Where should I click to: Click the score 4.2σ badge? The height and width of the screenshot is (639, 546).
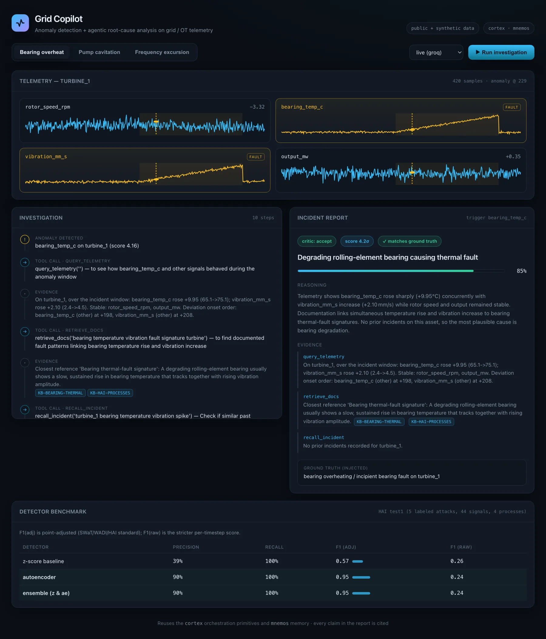click(x=357, y=241)
